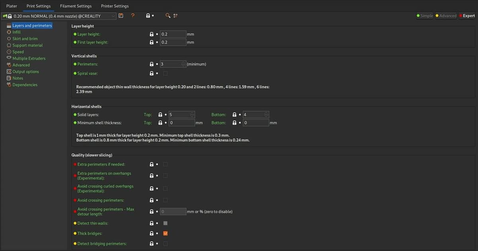Click the lock icon for Avoid crossing curled overhangs
478x251 pixels.
pos(151,188)
